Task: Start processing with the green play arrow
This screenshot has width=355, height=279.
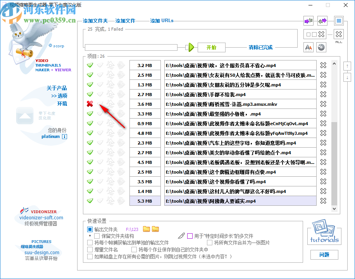Action: tap(191, 47)
